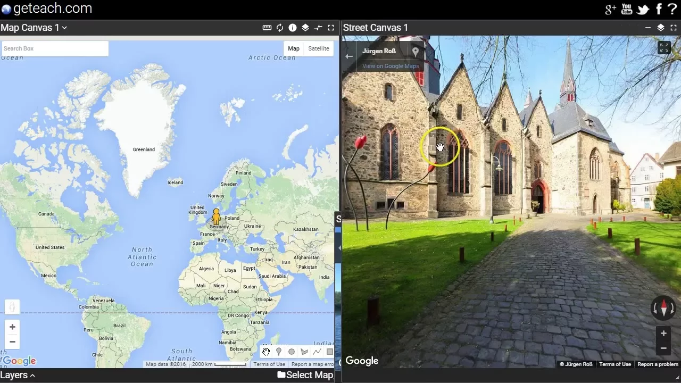The height and width of the screenshot is (383, 681).
Task: Click the Google logo in Street View
Action: [362, 361]
